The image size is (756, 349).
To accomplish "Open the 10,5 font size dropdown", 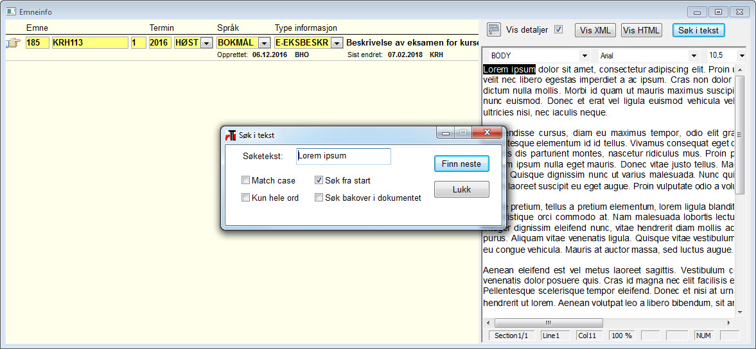I will tap(741, 56).
